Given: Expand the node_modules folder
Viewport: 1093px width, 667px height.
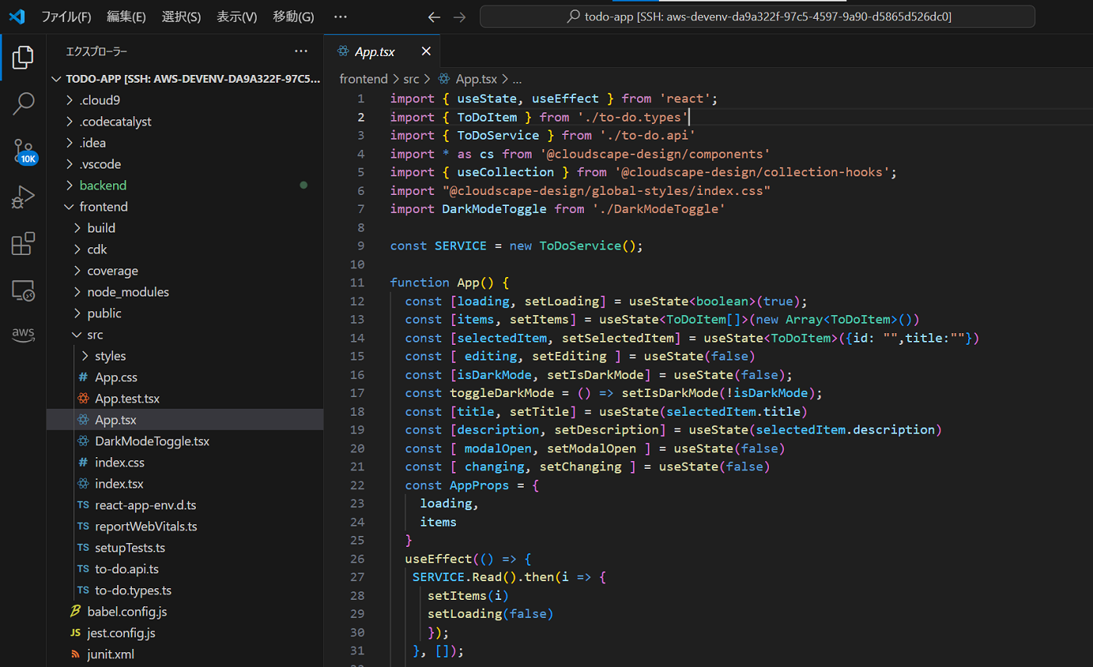Looking at the screenshot, I should point(127,292).
